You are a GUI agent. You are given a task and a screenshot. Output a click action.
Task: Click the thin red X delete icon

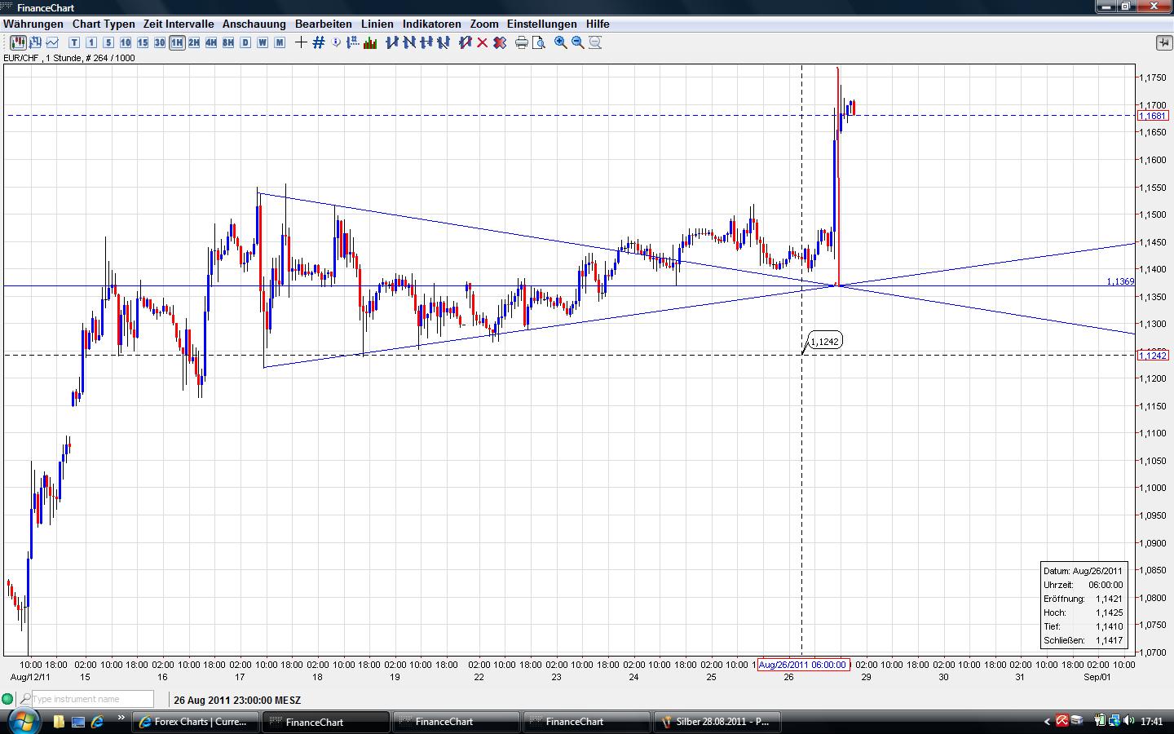[x=483, y=42]
